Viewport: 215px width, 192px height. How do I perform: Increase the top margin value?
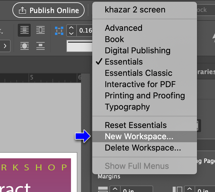[115, 189]
